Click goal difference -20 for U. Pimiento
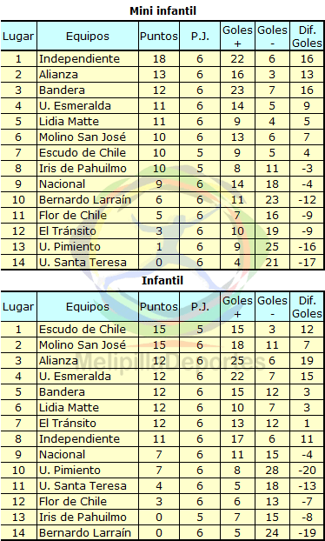 click(x=307, y=470)
